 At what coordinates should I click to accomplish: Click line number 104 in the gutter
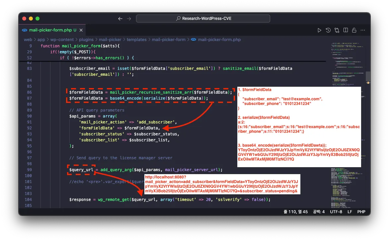click(28, 199)
